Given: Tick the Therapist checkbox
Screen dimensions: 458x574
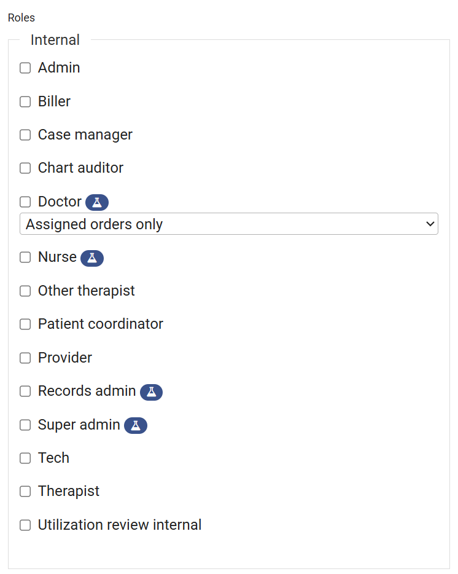Looking at the screenshot, I should [25, 492].
